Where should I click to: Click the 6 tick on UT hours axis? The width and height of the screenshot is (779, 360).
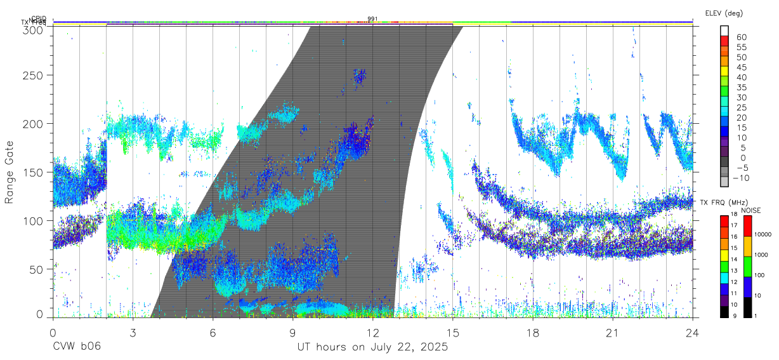(213, 333)
